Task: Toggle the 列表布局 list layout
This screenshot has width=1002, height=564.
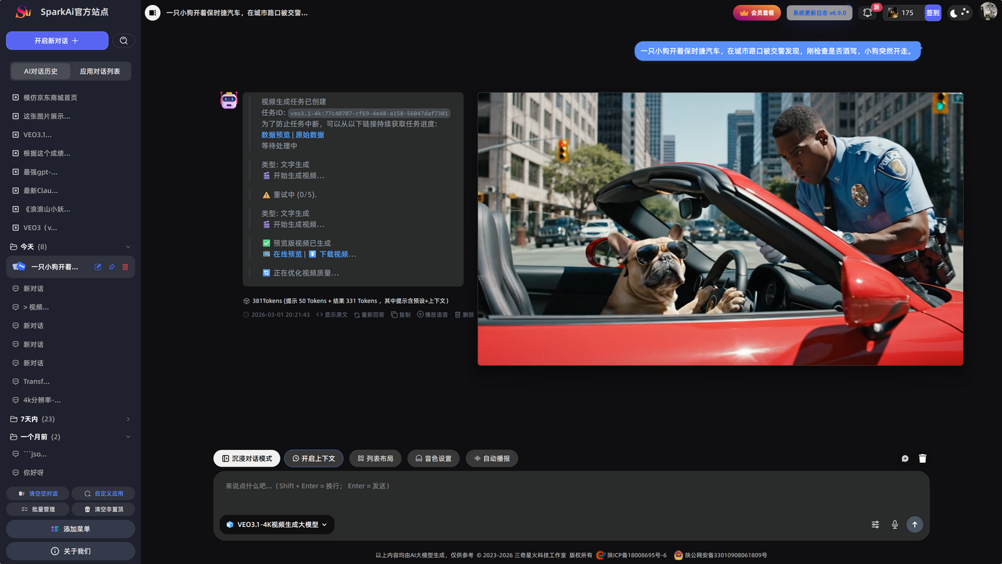Action: pos(375,458)
